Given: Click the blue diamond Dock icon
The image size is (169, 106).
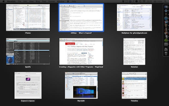Looking at the screenshot, I should [166, 11].
